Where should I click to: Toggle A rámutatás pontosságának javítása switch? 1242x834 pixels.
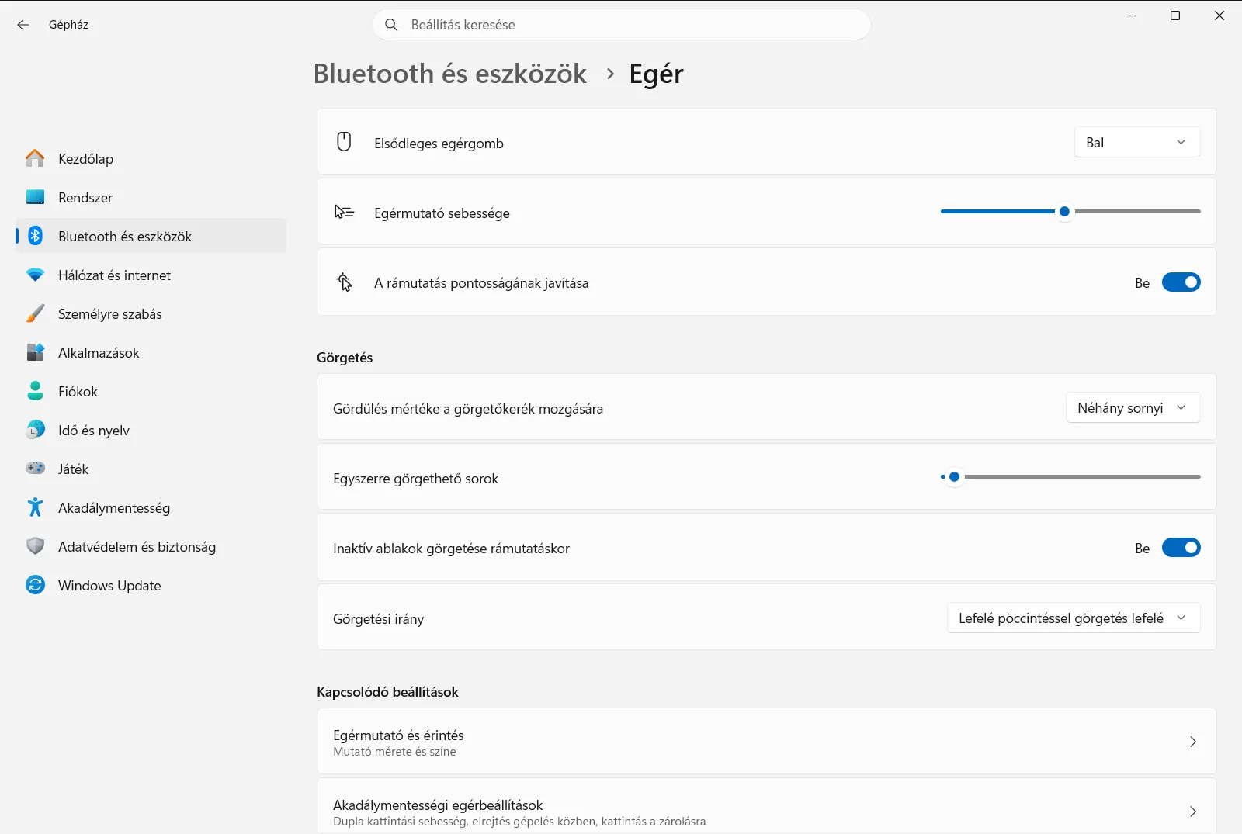(x=1181, y=282)
